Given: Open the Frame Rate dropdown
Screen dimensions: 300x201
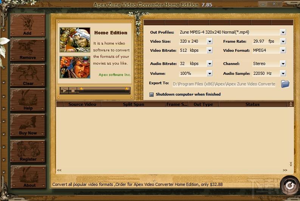Looking at the screenshot, I should (x=283, y=41).
